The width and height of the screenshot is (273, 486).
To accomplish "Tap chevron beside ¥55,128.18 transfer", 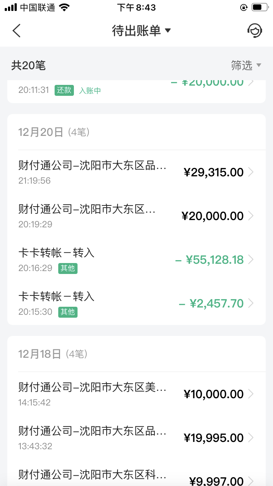I will 250,260.
